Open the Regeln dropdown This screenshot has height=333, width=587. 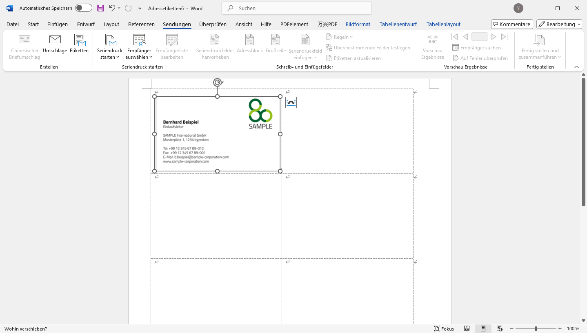click(340, 37)
